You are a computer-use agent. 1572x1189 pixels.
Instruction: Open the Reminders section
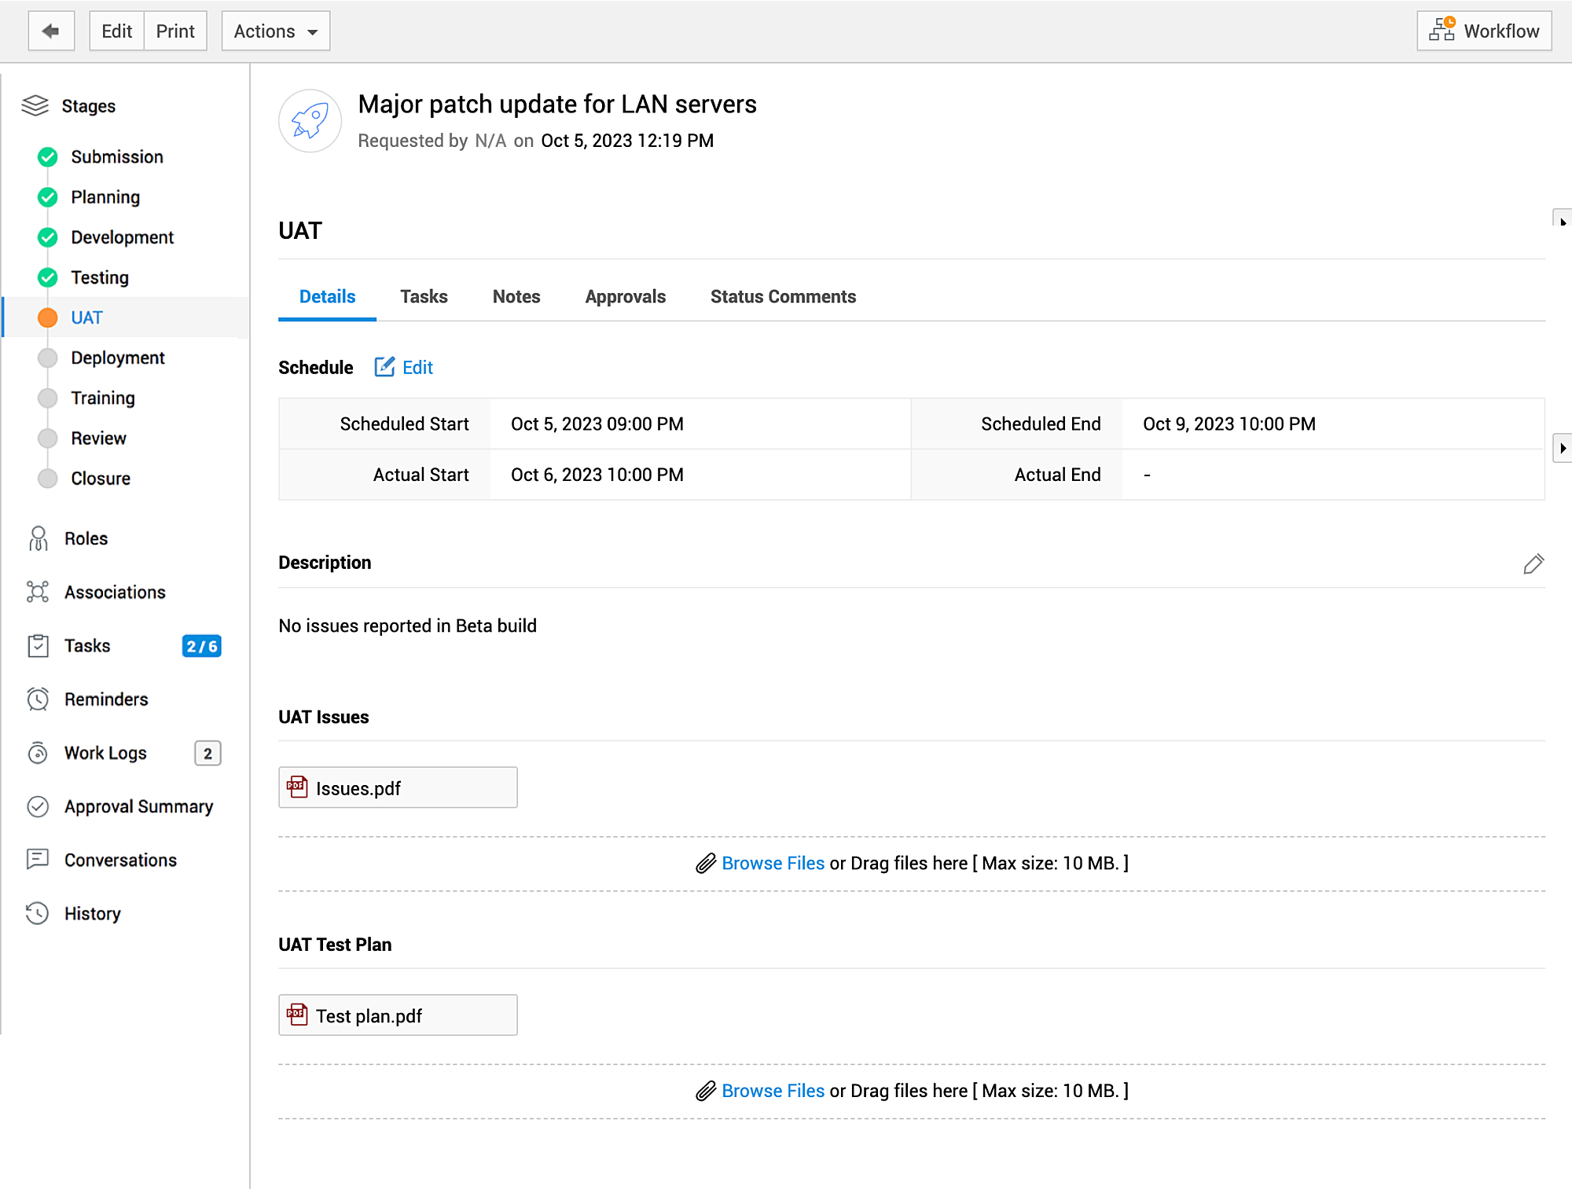[106, 699]
